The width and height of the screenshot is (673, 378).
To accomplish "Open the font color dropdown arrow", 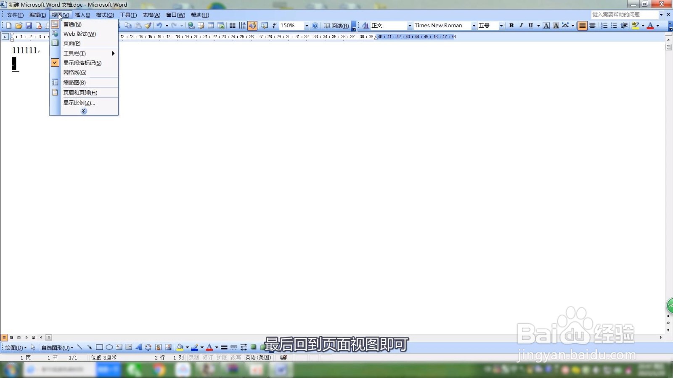I will click(658, 26).
